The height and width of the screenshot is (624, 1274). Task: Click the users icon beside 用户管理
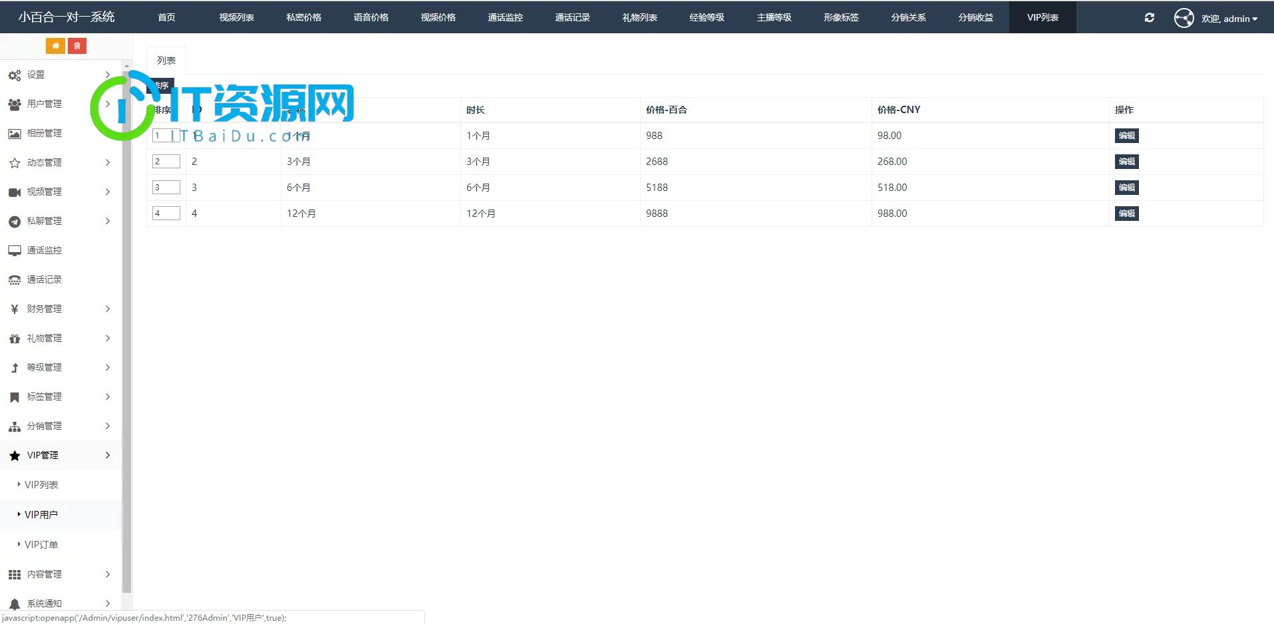click(15, 104)
